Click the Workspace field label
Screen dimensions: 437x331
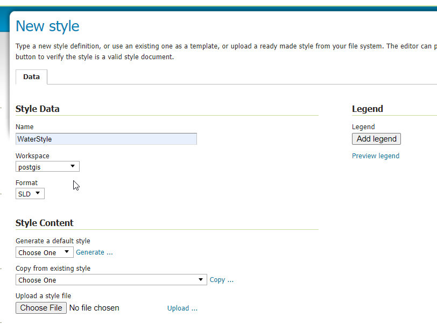click(x=32, y=156)
